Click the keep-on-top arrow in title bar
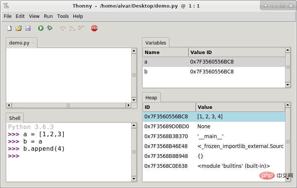Viewport: 297px width, 188px height. (266, 6)
